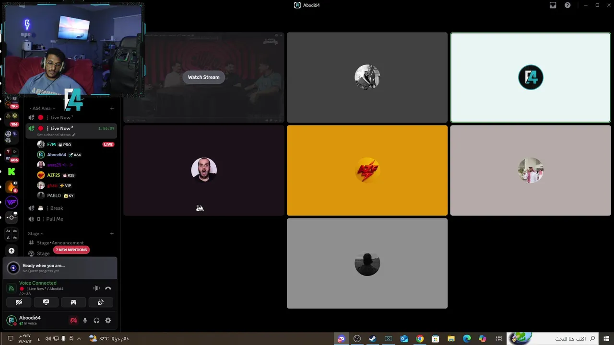Image resolution: width=614 pixels, height=345 pixels.
Task: Turn on camera in voice panel
Action: (19, 302)
